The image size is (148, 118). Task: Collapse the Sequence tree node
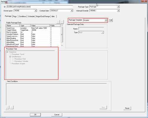click(7, 52)
